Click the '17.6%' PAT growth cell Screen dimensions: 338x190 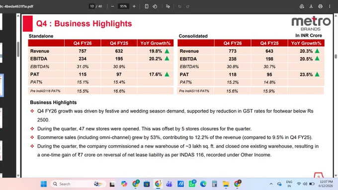pos(156,75)
